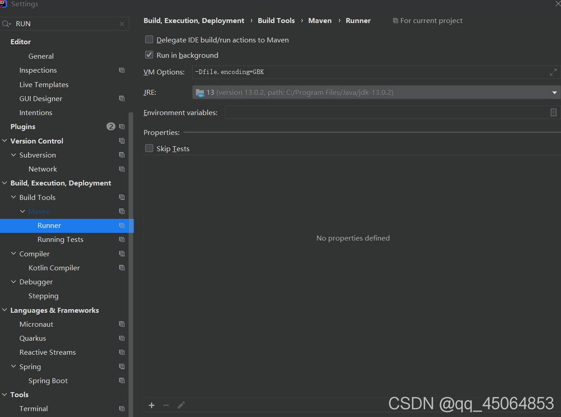Click the project-level icon beside Network
Image resolution: width=561 pixels, height=417 pixels.
122,169
